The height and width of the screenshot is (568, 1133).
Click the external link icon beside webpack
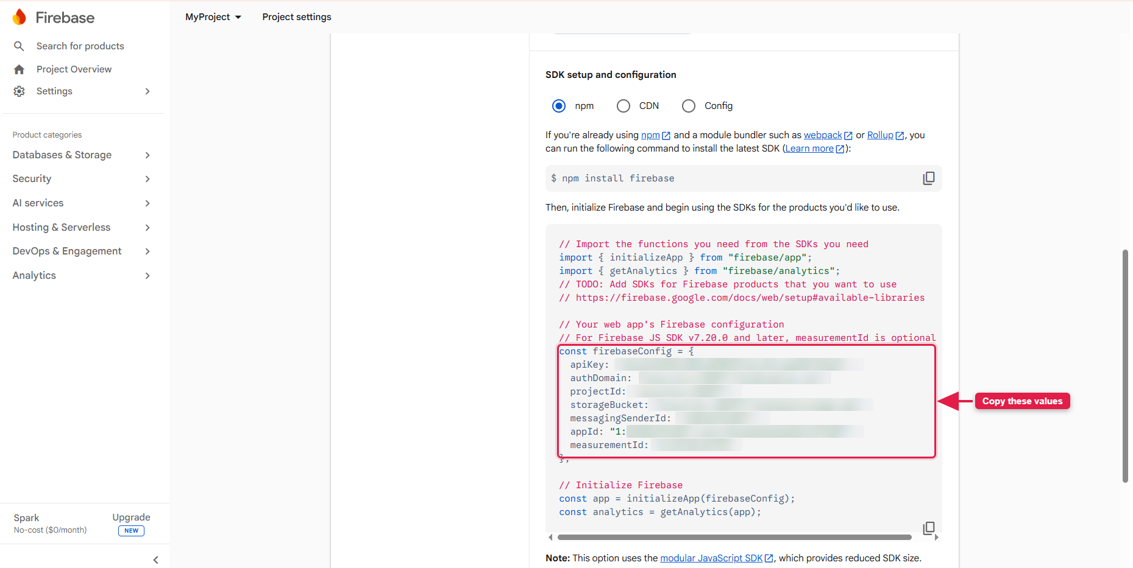tap(848, 136)
